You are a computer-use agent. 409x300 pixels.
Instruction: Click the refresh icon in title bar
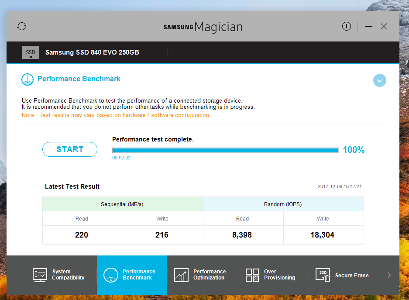22,26
